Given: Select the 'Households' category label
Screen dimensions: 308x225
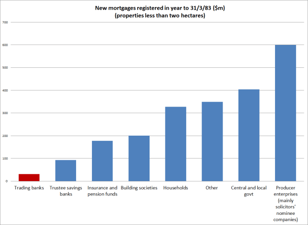Looking at the screenshot, I should [176, 188].
